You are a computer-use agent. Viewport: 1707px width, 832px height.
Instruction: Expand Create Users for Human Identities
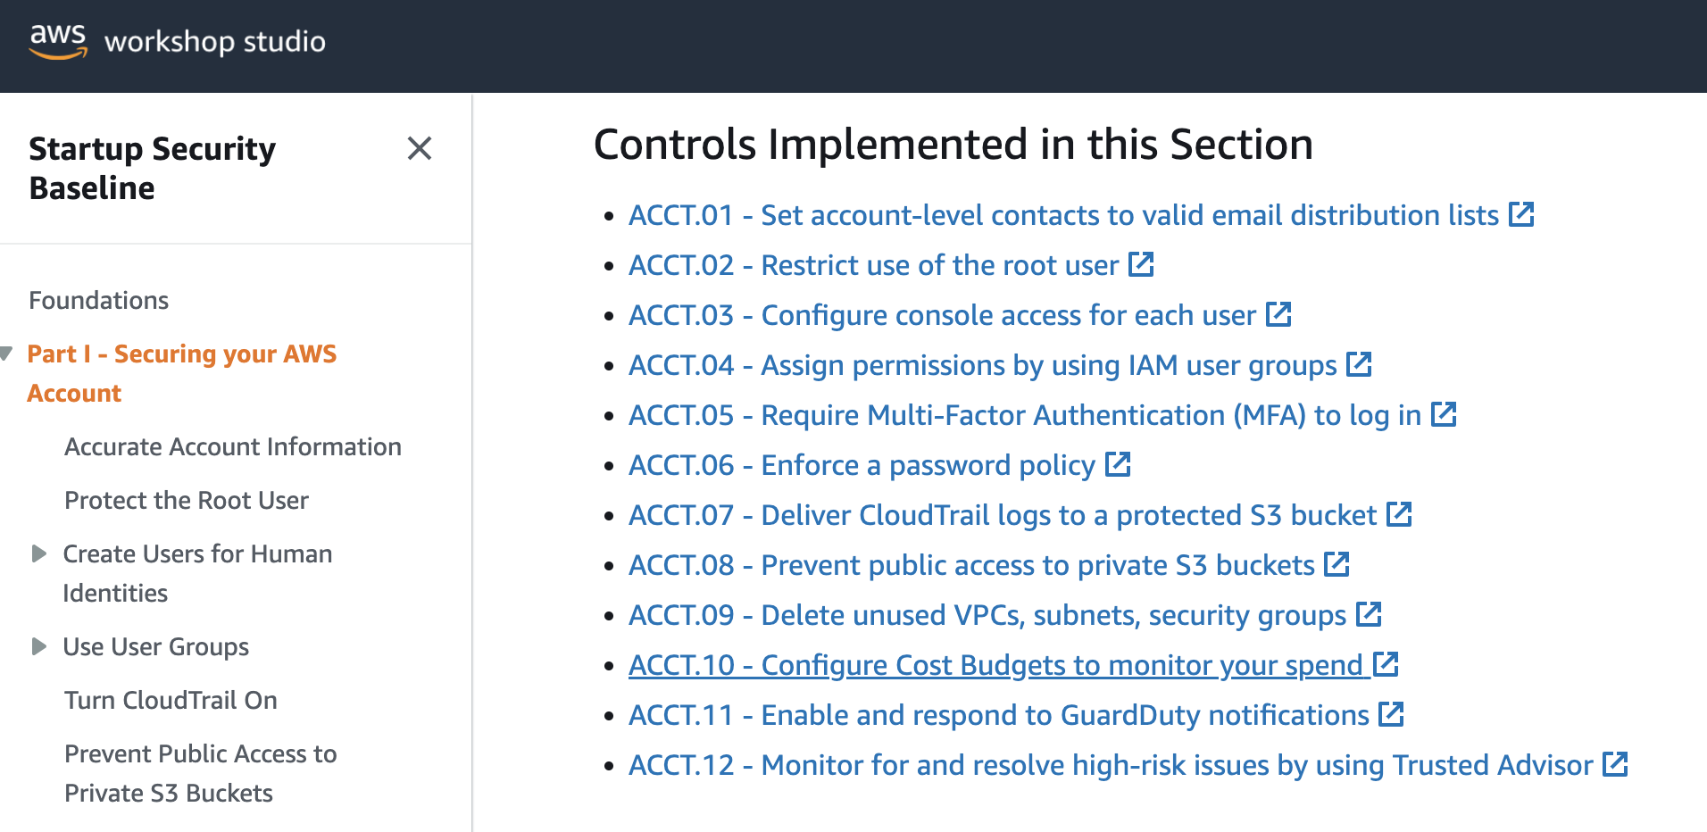click(39, 553)
